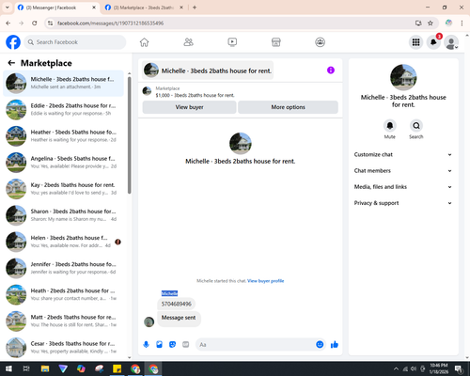Open the Friends icon in top navigation
Viewport: 470px width, 376px height.
[188, 42]
